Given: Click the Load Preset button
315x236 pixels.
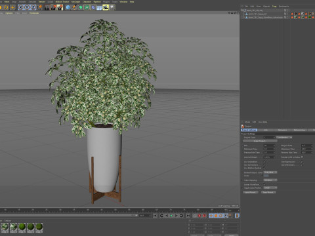Looking at the screenshot, I should pos(251,192).
